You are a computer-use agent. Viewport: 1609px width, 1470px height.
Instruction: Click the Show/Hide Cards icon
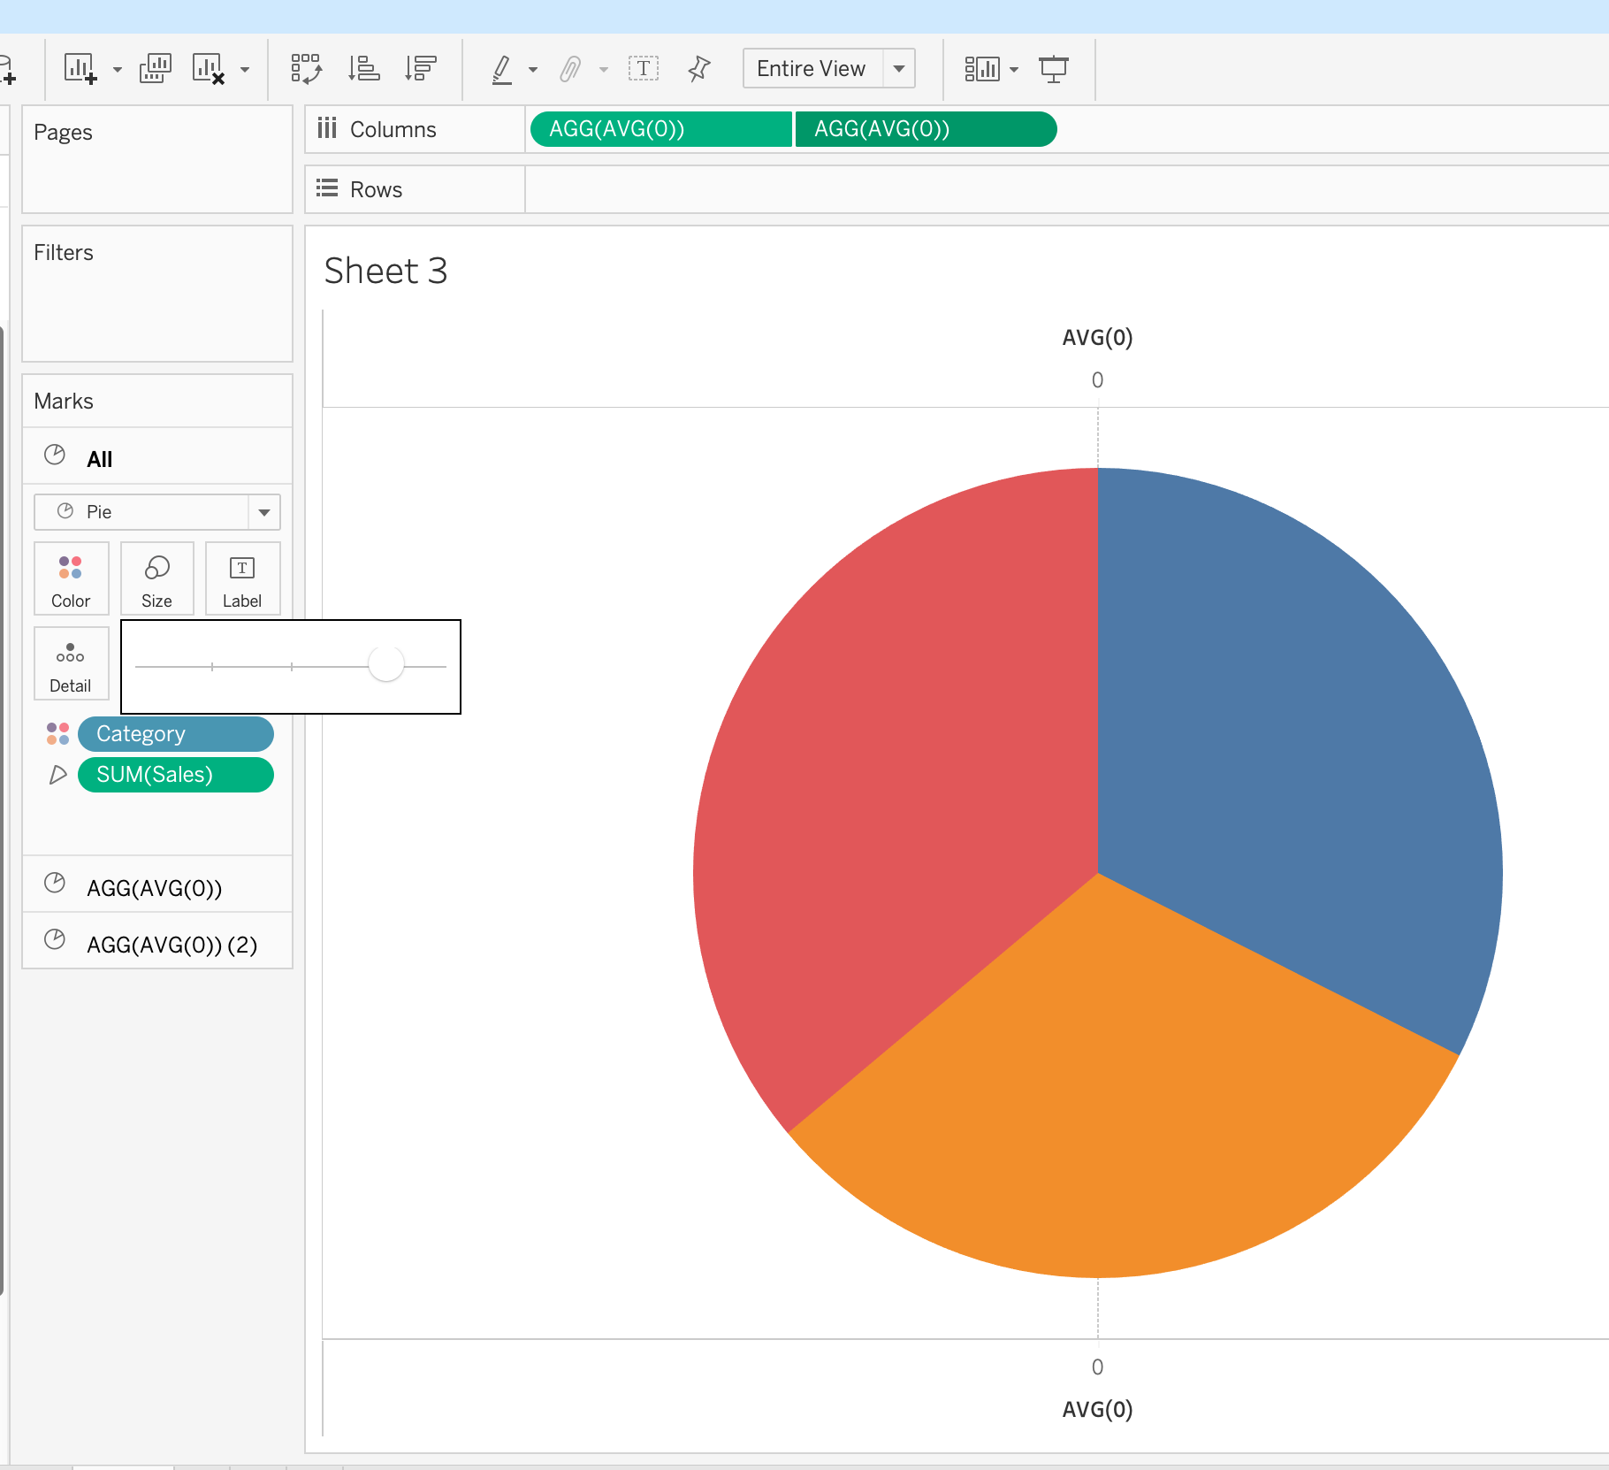pyautogui.click(x=981, y=69)
